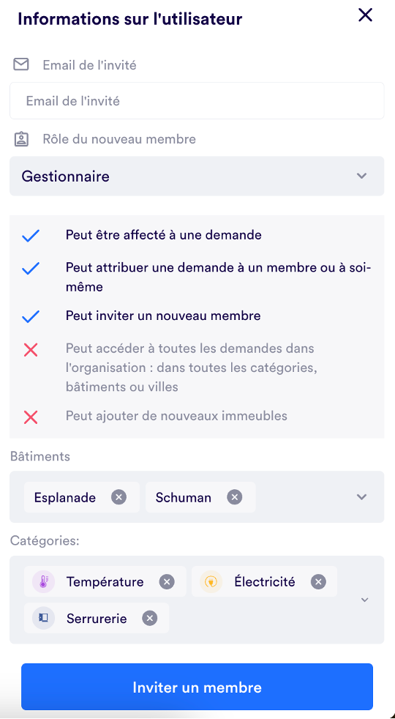The height and width of the screenshot is (719, 395).
Task: Close the Informations sur l'utilisateur panel
Action: [365, 15]
